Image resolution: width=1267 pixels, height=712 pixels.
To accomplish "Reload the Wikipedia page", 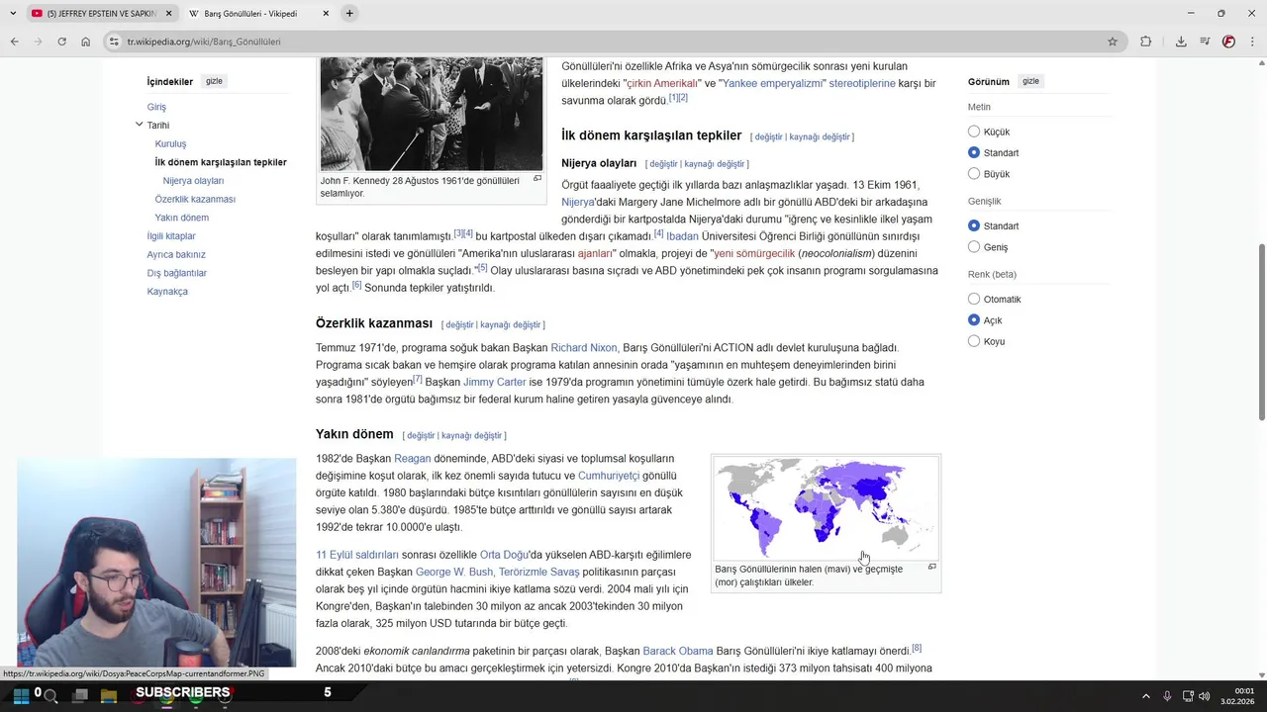I will [x=61, y=42].
